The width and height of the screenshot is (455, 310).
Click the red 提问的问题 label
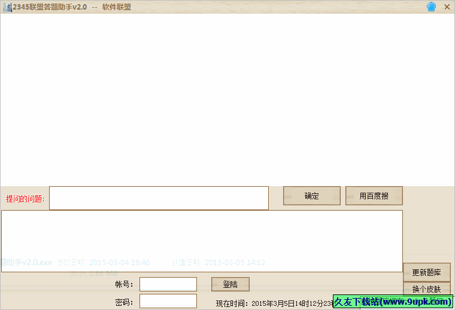(x=25, y=199)
